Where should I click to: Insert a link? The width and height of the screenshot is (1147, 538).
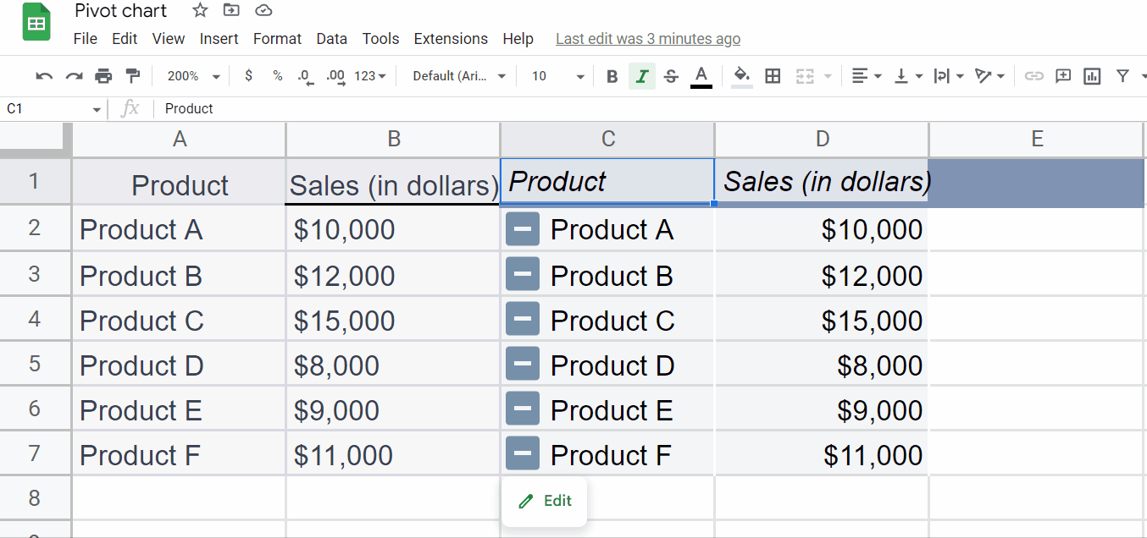(x=1033, y=76)
